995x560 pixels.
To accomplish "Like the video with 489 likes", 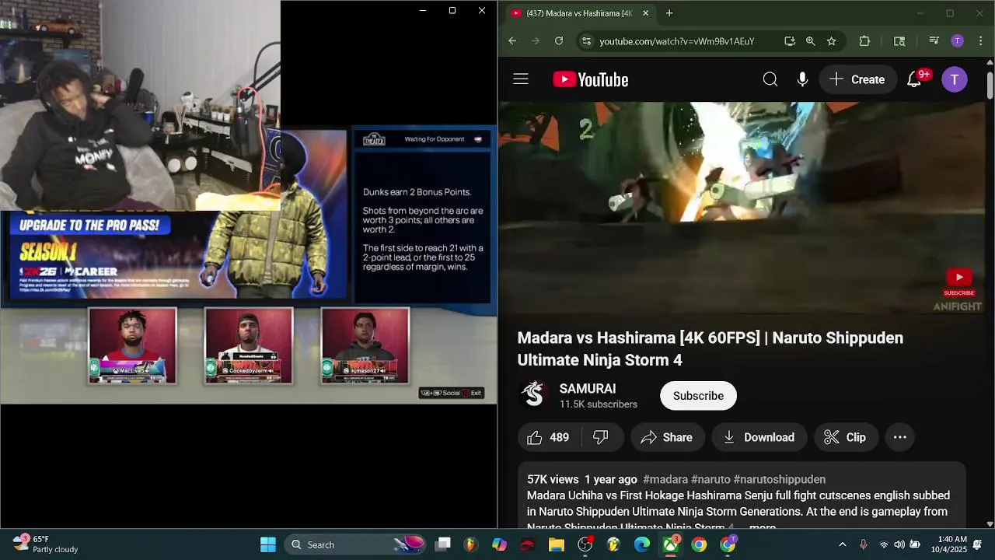I will 548,437.
